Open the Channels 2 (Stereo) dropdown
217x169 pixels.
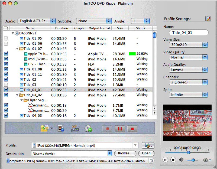pos(189,82)
